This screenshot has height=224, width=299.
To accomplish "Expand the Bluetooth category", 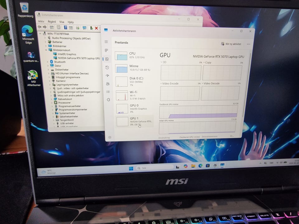I will pos(47,62).
